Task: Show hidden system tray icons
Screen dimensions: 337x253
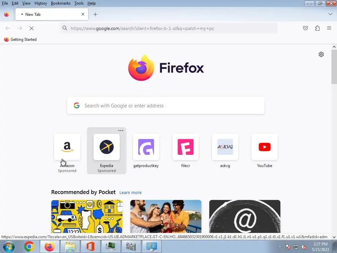Action: click(x=280, y=247)
